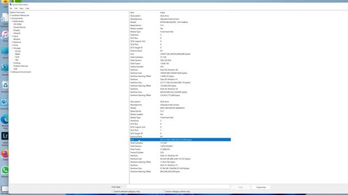The image size is (348, 195).
Task: Select the Sound Device category
Action: click(20, 27)
